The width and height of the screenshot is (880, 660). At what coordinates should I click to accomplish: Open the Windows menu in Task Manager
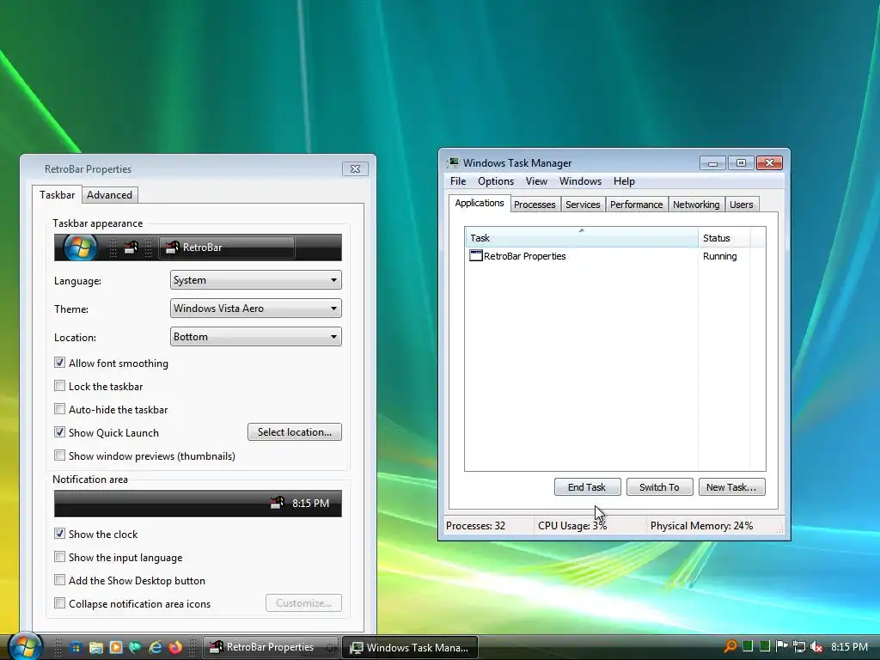click(x=580, y=181)
